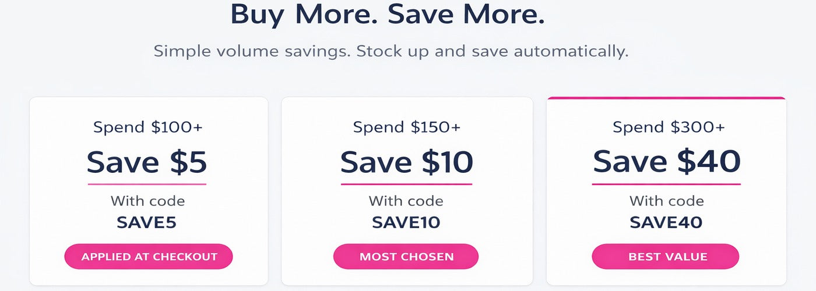Select the BEST VALUE button
This screenshot has height=291, width=816.
[666, 257]
